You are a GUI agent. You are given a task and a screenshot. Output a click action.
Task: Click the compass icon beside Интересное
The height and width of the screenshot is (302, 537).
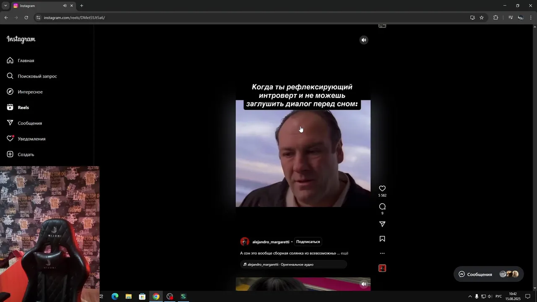(10, 91)
